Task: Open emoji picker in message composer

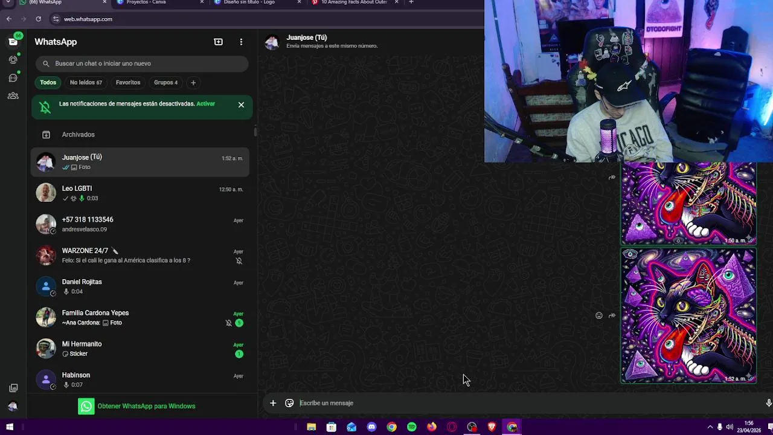Action: 289,403
